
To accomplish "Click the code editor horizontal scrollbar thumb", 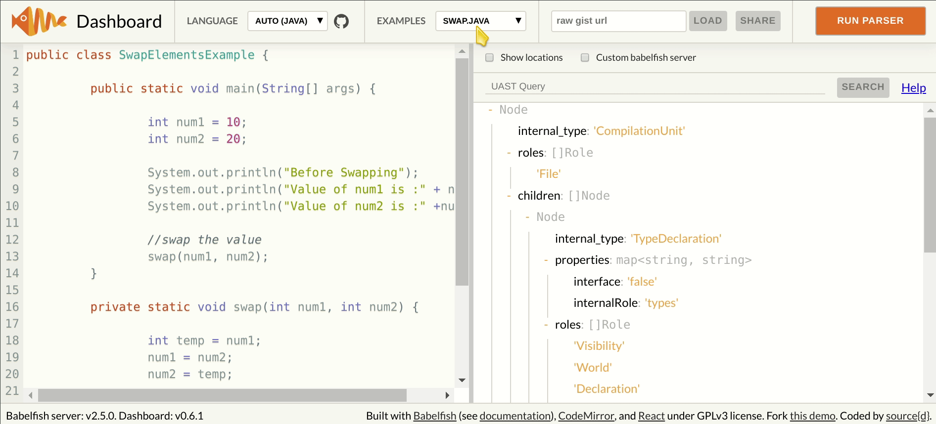I will (222, 395).
